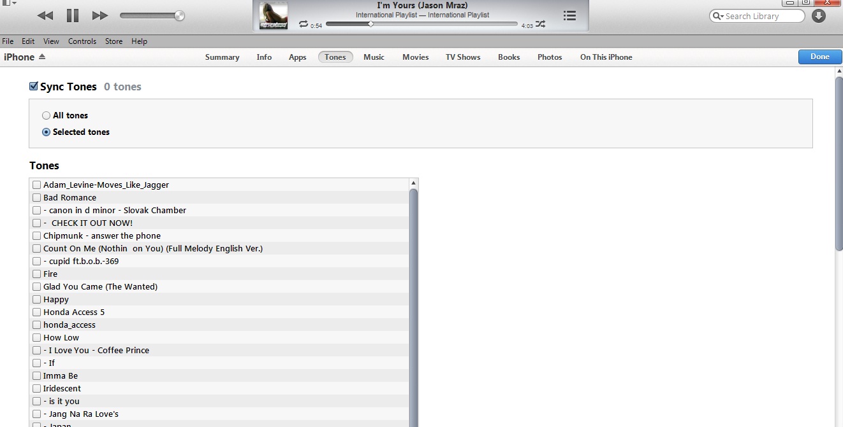Screen dimensions: 843x427
Task: Check Chipmunk - answer the phone tone
Action: tap(36, 236)
